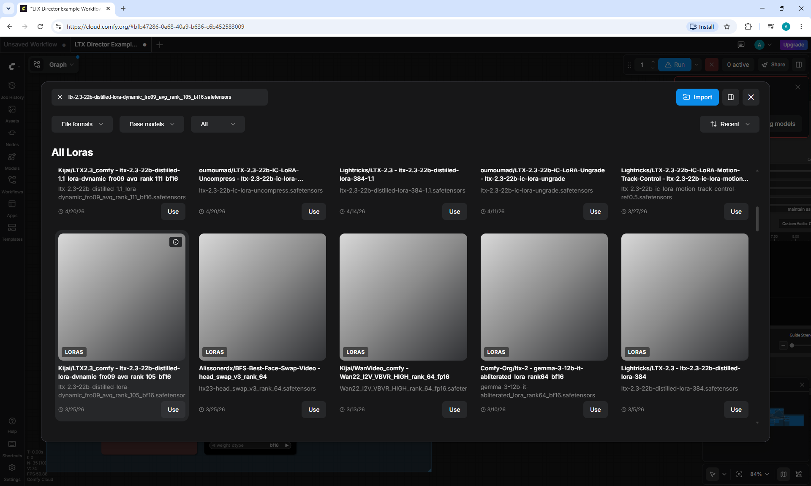Click the Install app button in the address bar
This screenshot has height=486, width=811.
[702, 27]
